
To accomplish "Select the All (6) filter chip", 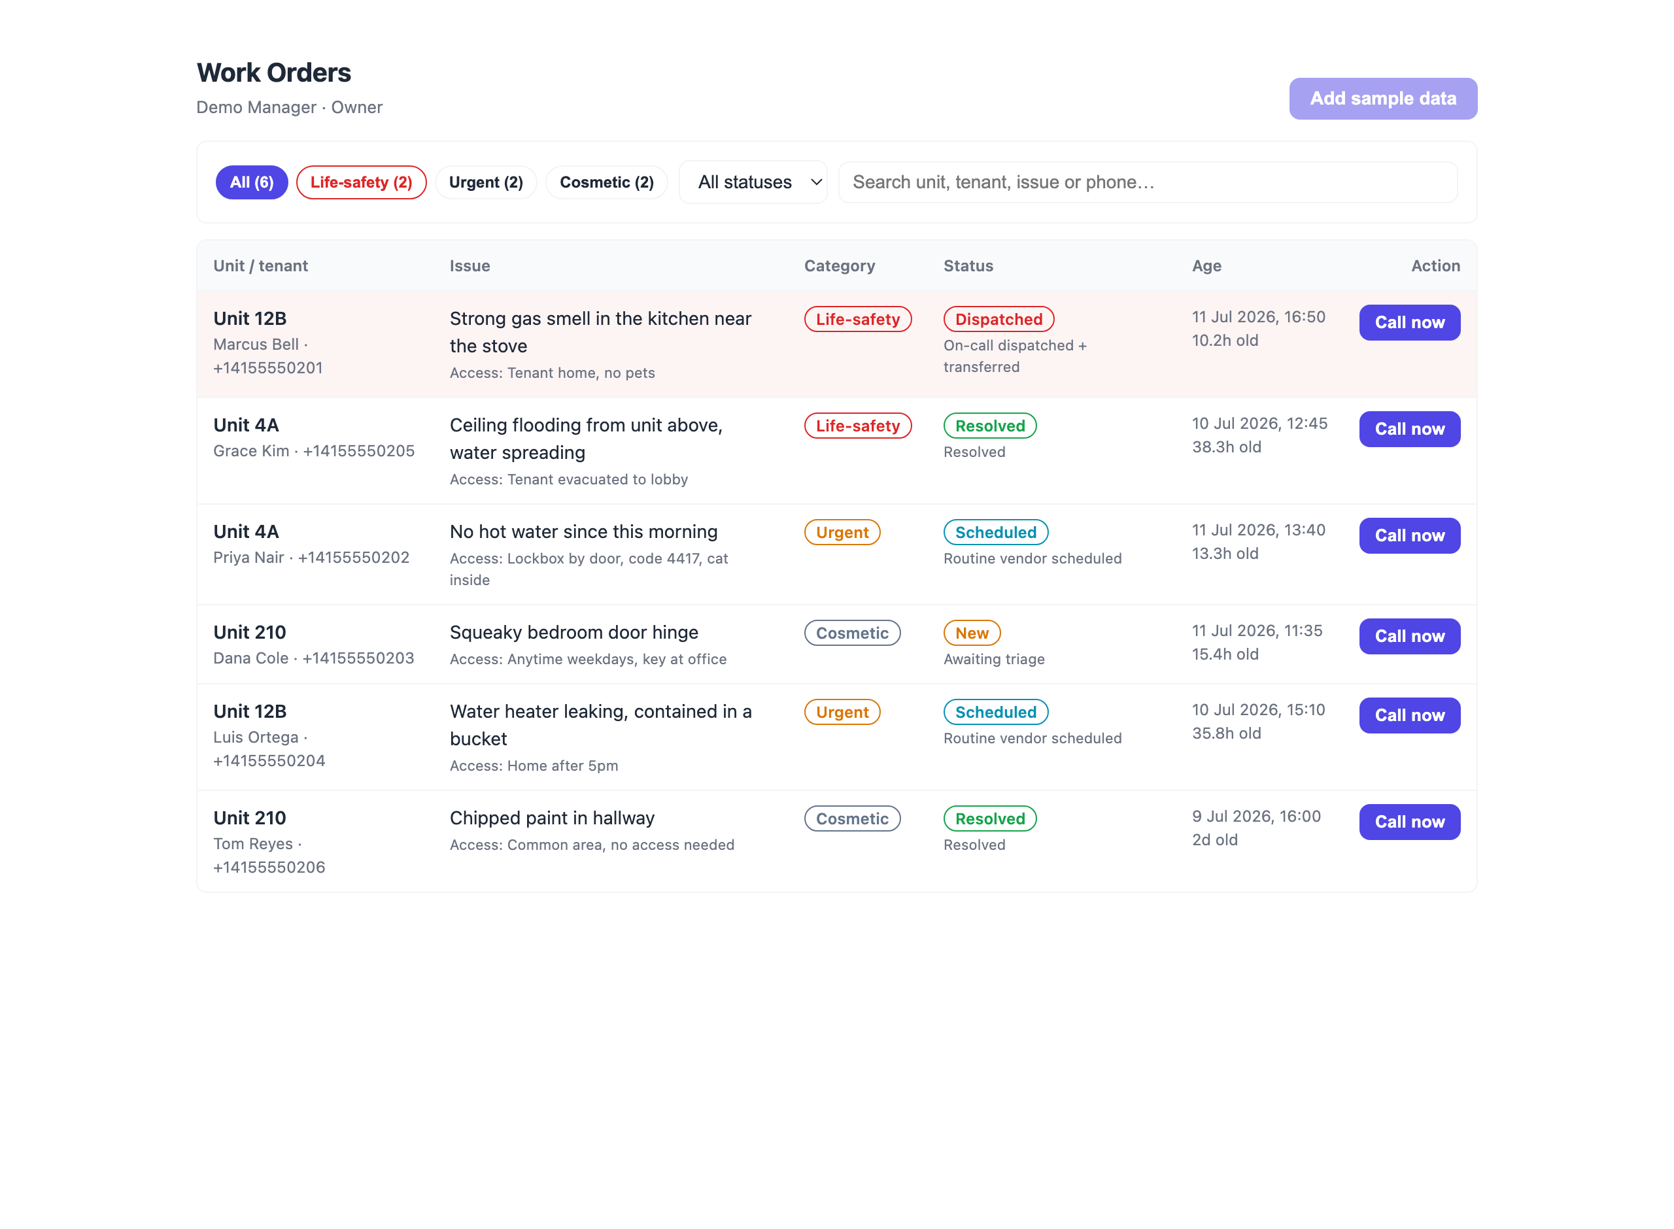I will coord(252,182).
